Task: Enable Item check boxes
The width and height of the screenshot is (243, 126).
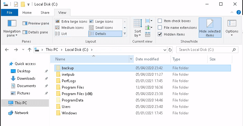Action: [x=160, y=21]
